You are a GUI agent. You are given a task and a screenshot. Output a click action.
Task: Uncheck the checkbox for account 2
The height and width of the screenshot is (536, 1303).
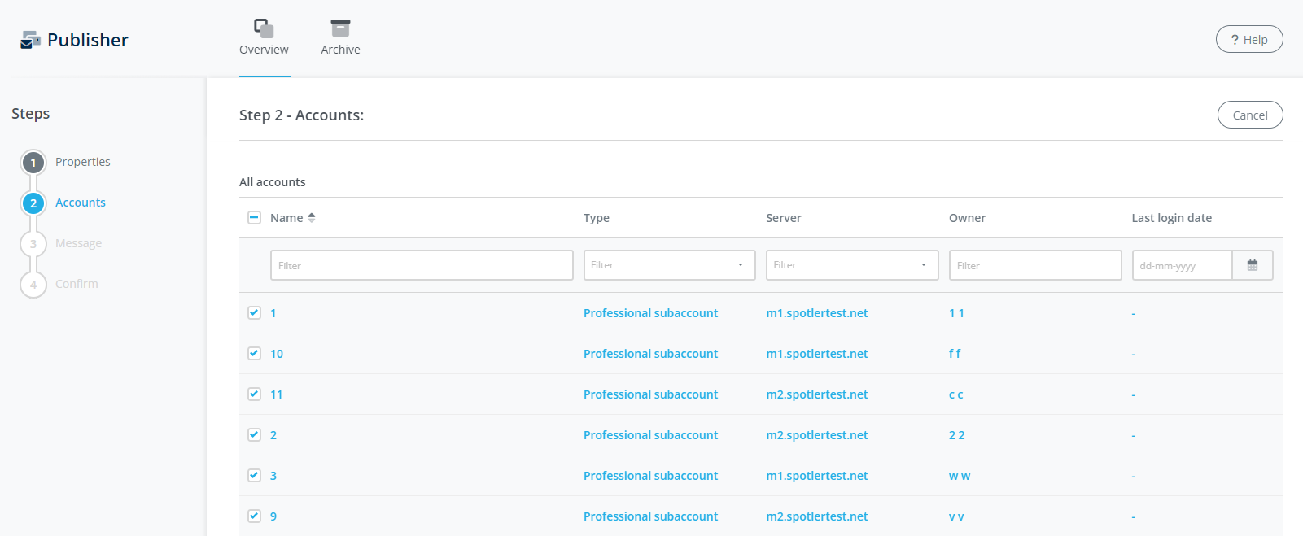254,434
